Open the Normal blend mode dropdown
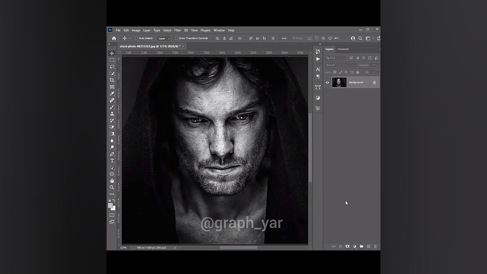Image resolution: width=487 pixels, height=274 pixels. coord(341,65)
